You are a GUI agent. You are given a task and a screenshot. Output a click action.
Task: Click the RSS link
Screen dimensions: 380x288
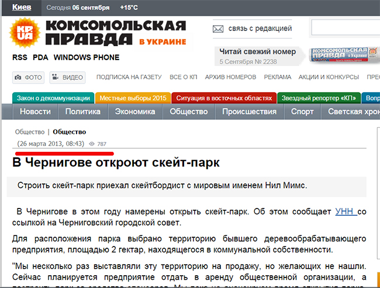pyautogui.click(x=20, y=57)
